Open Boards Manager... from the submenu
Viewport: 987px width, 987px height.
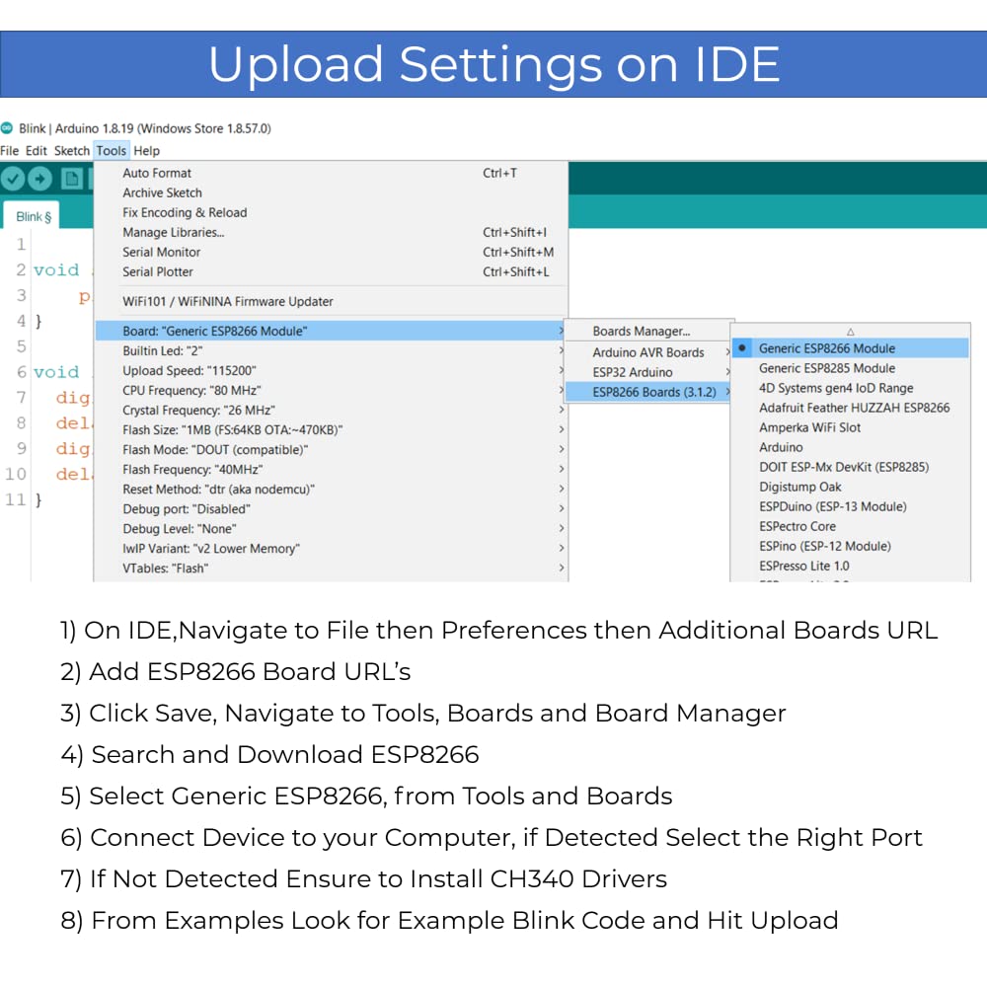click(641, 332)
